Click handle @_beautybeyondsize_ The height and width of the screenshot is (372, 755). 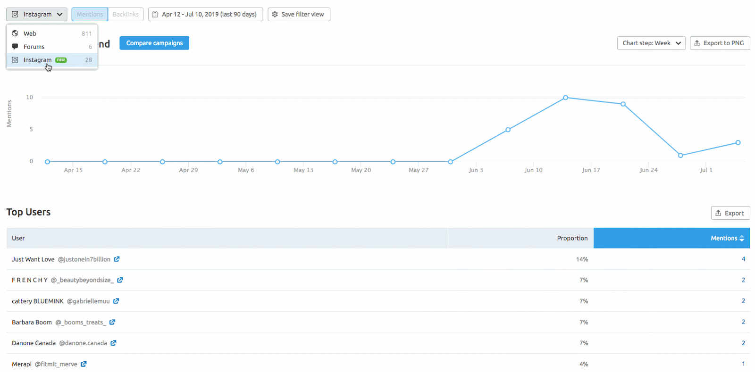pyautogui.click(x=82, y=280)
